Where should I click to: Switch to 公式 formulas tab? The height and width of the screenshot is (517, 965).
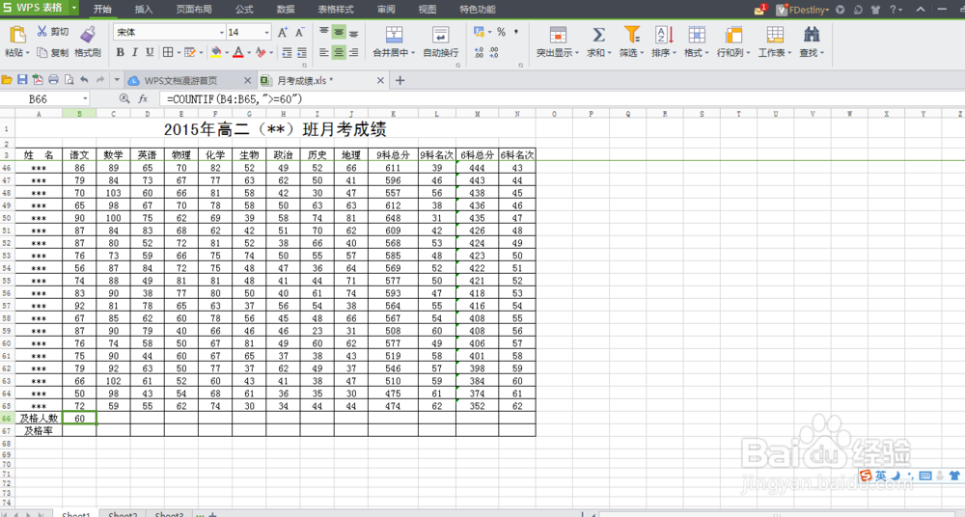coord(244,10)
